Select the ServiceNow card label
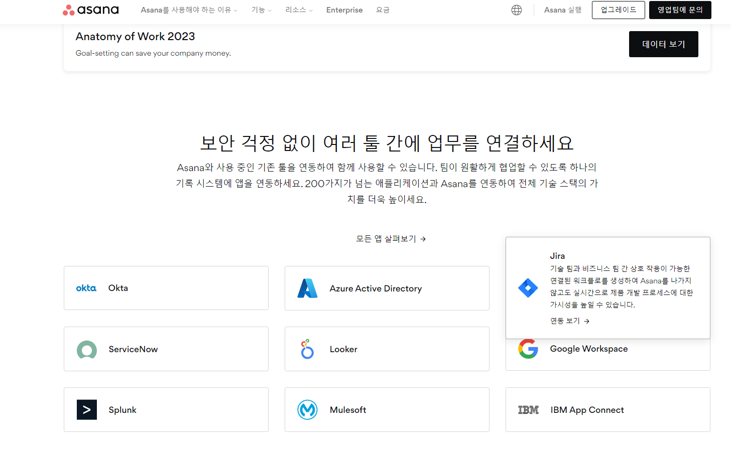 [133, 349]
